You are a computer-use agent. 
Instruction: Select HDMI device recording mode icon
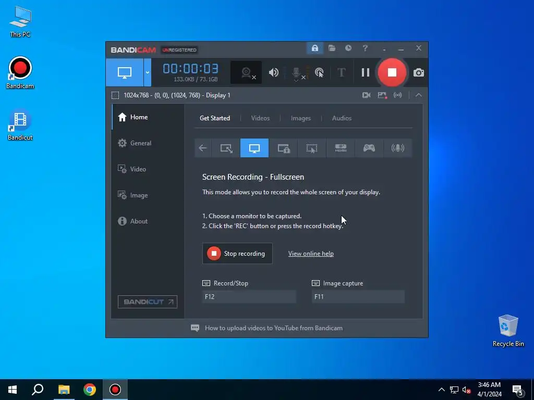pyautogui.click(x=341, y=148)
